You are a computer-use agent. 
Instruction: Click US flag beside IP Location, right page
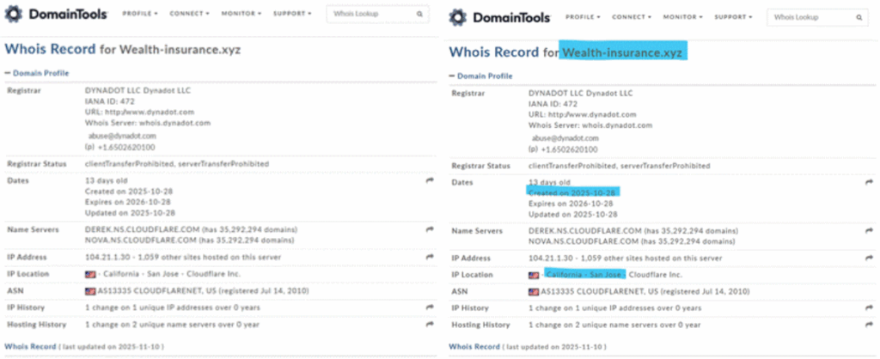tap(535, 276)
